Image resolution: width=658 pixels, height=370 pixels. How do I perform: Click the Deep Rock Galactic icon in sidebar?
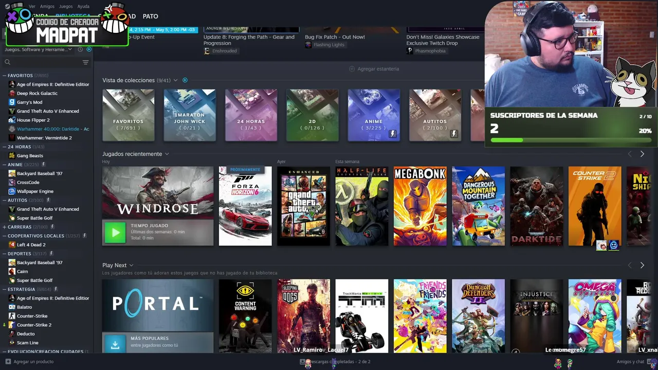(x=12, y=93)
